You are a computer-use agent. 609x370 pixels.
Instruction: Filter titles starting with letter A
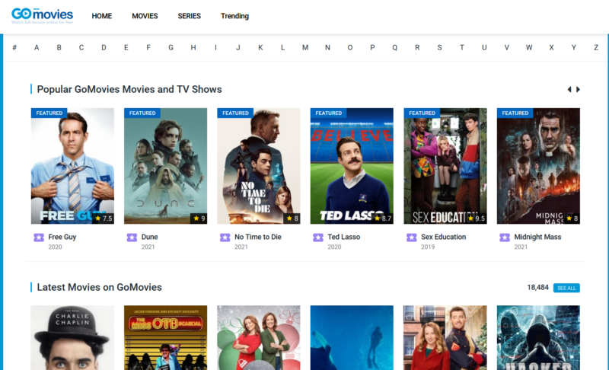pyautogui.click(x=37, y=48)
